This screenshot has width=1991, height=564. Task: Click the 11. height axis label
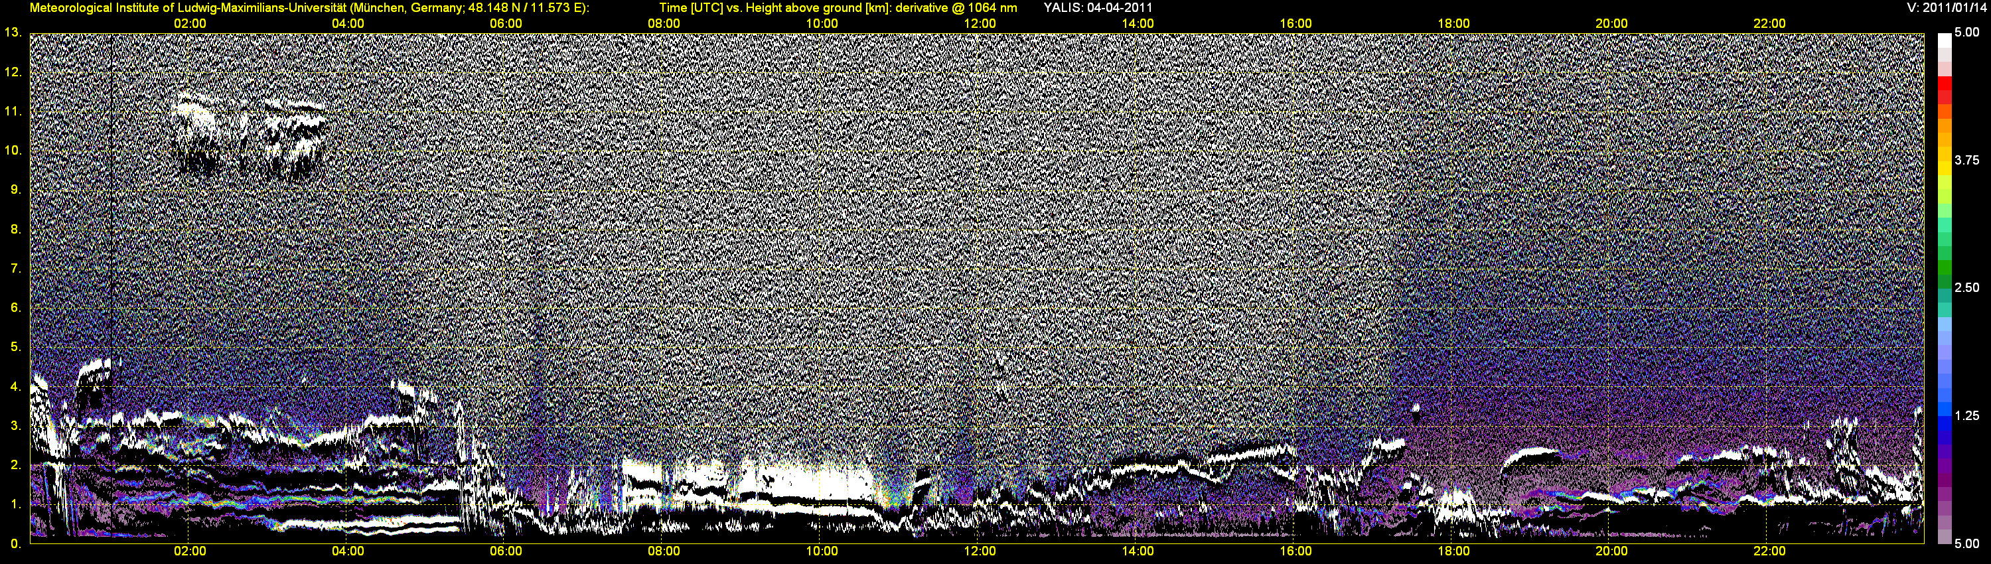[13, 111]
